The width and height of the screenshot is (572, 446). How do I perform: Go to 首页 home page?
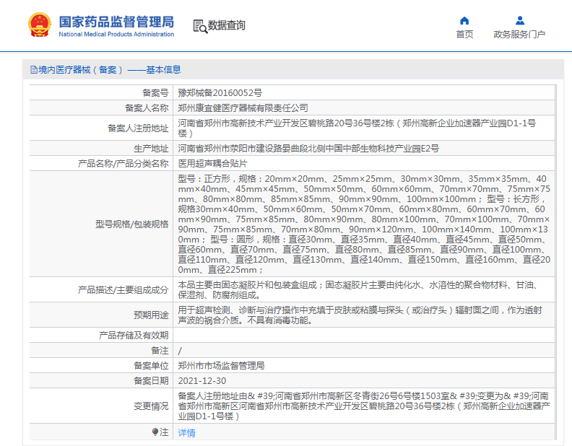464,34
